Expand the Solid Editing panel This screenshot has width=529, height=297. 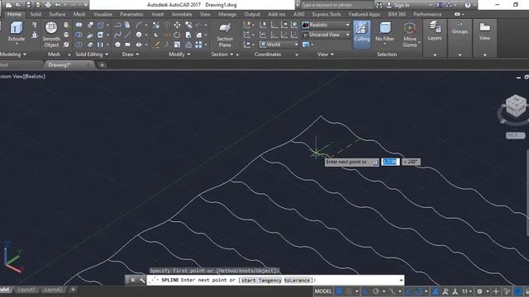click(92, 54)
